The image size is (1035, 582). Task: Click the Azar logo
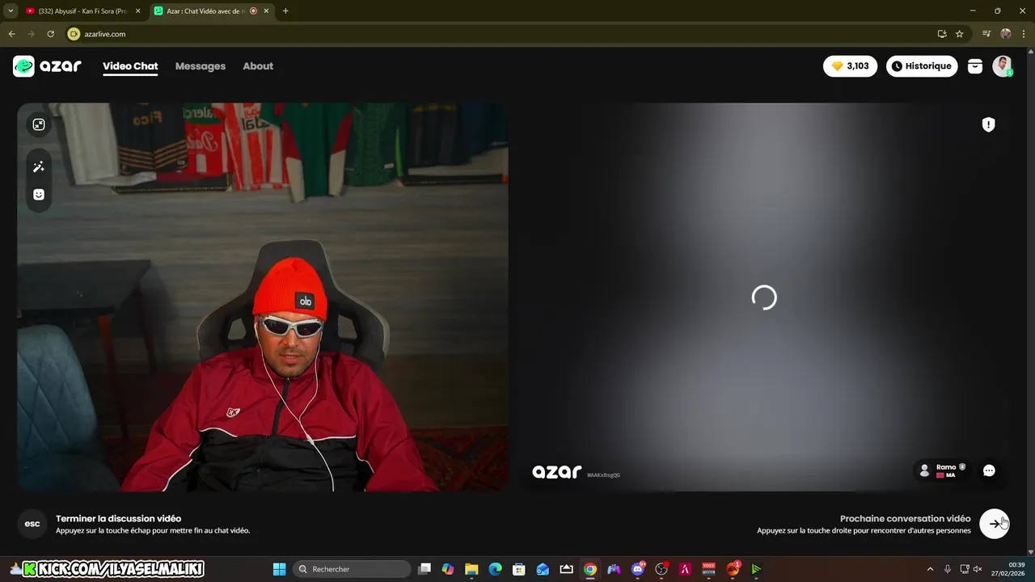coord(47,66)
